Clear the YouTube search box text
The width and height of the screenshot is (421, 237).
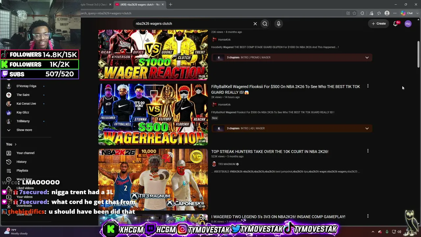(255, 24)
